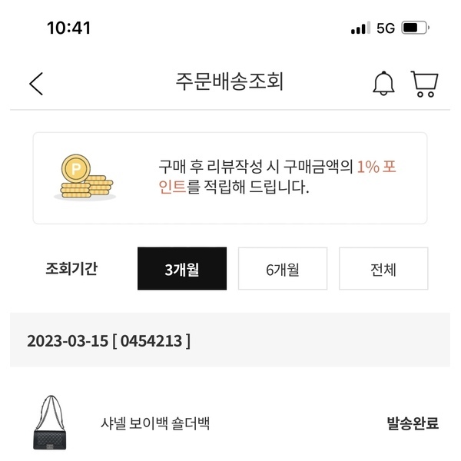Select the 3개월 period filter
The width and height of the screenshot is (461, 461).
pos(182,268)
